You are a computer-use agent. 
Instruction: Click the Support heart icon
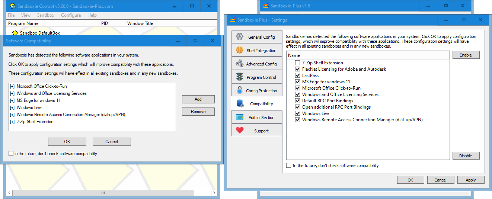[x=240, y=131]
